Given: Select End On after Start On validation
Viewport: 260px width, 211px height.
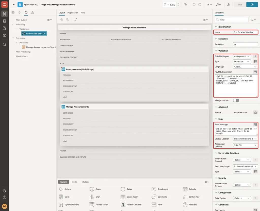Looking at the screenshot, I should (34, 33).
